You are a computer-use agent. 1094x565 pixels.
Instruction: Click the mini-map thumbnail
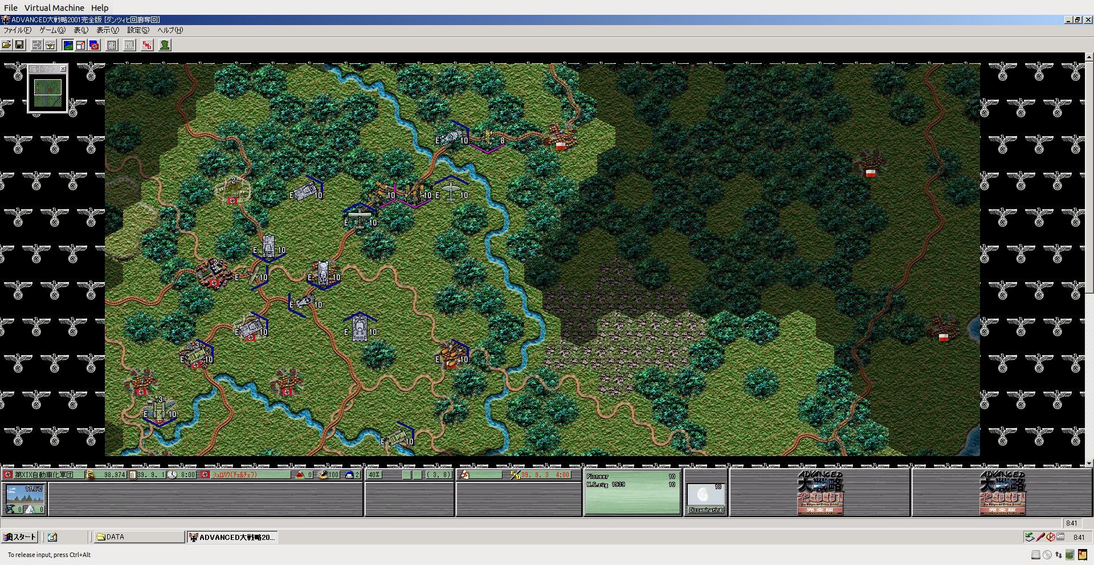click(x=48, y=92)
